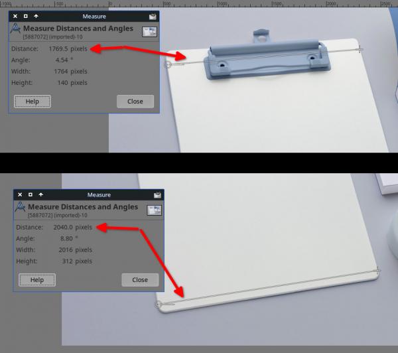Click the horizontal ruler at the 1000 mark
This screenshot has width=398, height=353.
coord(218,4)
